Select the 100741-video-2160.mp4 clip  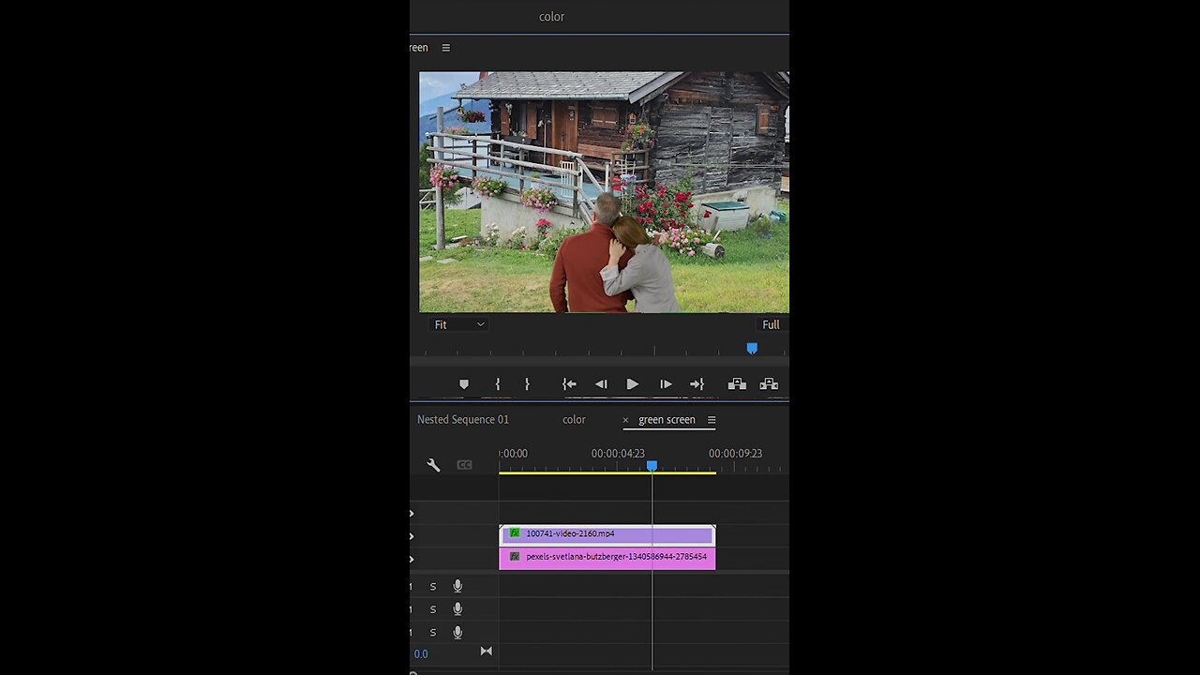[607, 534]
